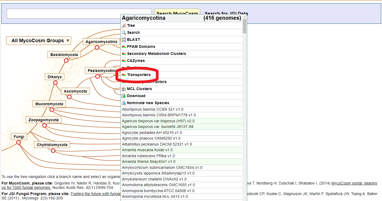Open Agaricus bisporus var bisporus (H97) v2.0

point(182,121)
